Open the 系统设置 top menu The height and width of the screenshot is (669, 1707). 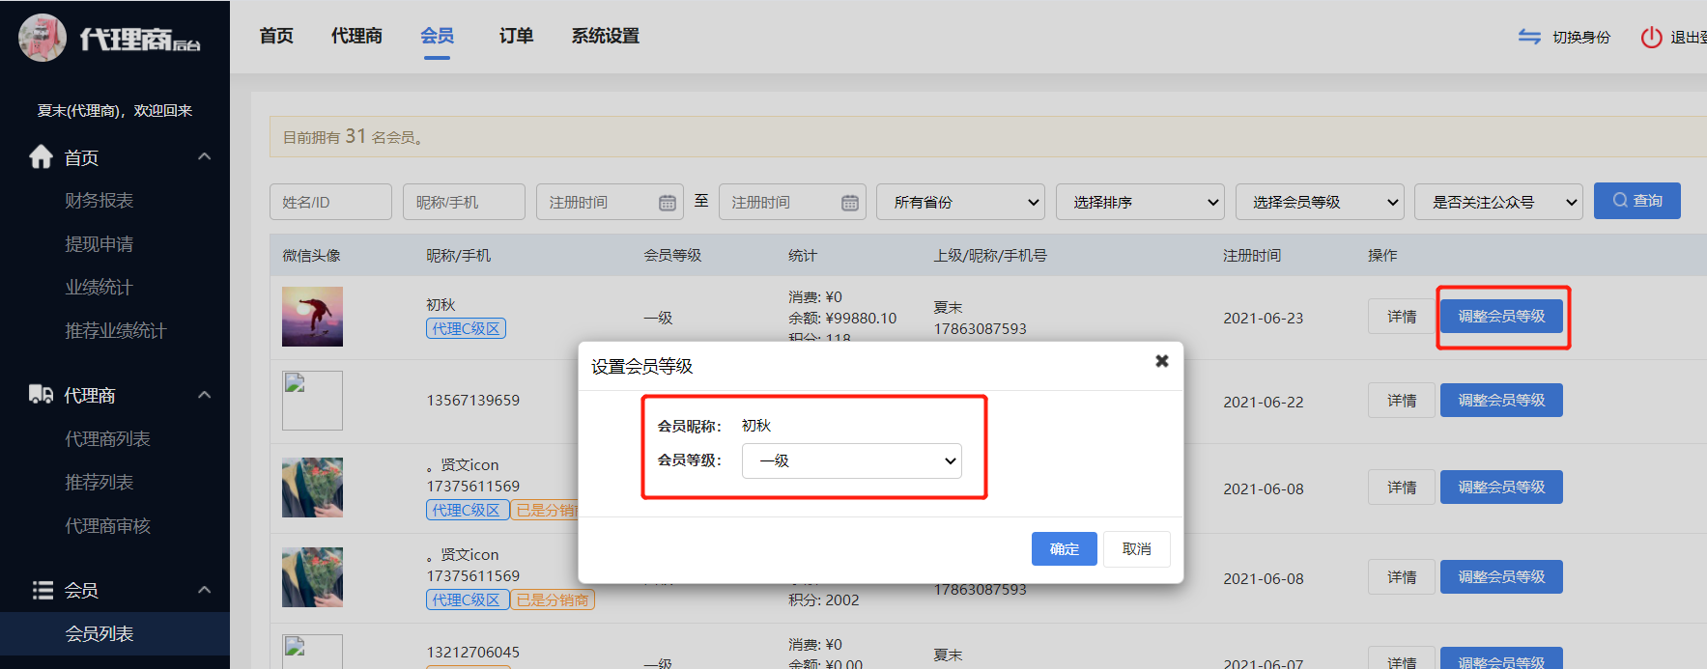coord(605,37)
